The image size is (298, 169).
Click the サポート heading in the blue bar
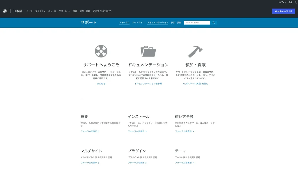(88, 22)
